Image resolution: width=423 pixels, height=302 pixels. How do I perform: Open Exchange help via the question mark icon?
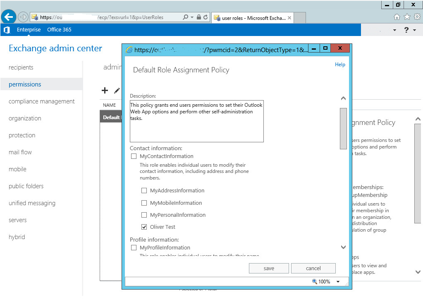click(406, 30)
